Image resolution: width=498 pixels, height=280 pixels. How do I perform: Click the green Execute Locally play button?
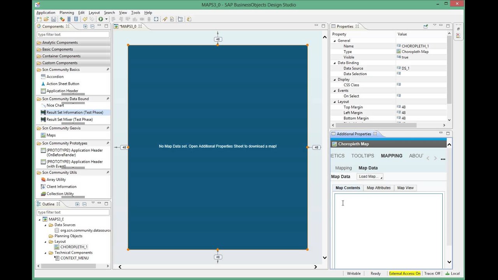(x=101, y=19)
